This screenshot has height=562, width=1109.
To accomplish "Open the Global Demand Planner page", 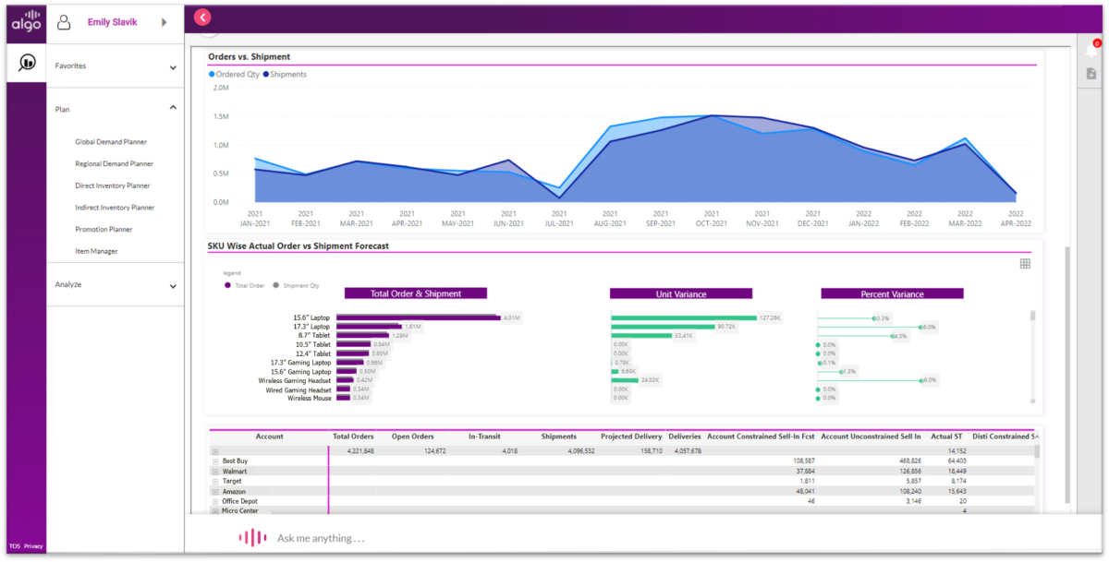I will [x=108, y=141].
